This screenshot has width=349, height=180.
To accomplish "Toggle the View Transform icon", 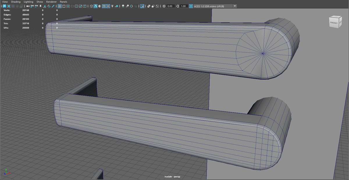I will [x=191, y=6].
